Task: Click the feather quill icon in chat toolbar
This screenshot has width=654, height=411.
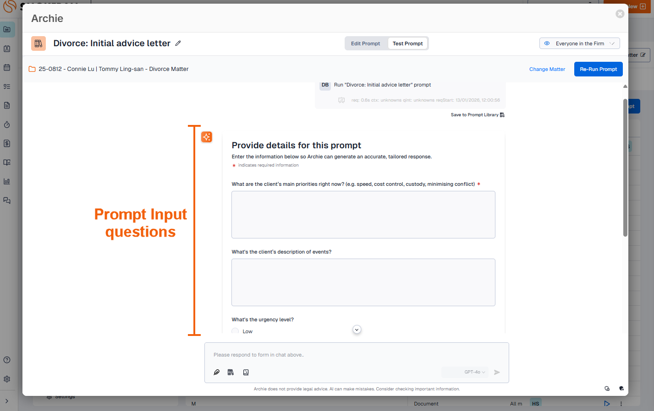Action: tap(217, 372)
